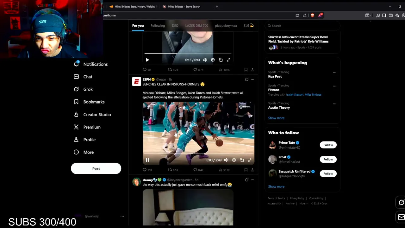Open a new browser tab
The height and width of the screenshot is (228, 405).
coord(217,7)
